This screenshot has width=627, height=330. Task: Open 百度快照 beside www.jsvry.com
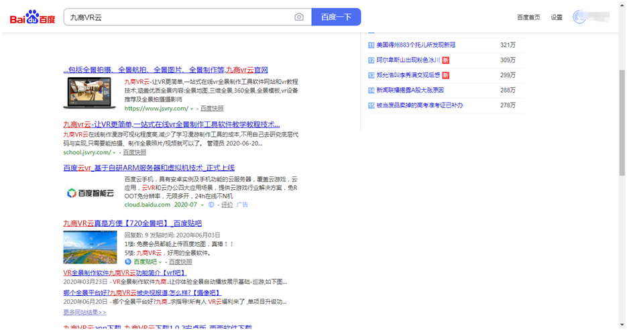(211, 109)
